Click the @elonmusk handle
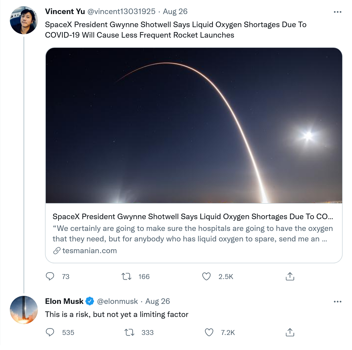 118,301
